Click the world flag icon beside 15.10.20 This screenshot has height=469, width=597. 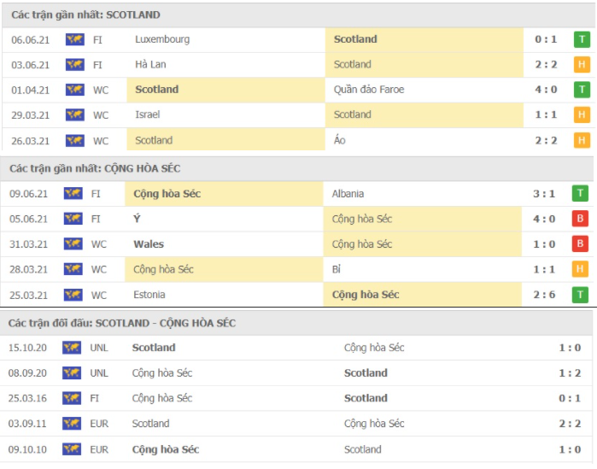point(72,348)
